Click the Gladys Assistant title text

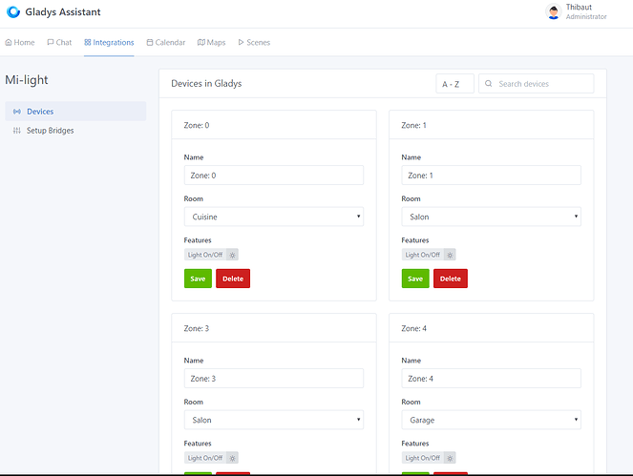click(63, 12)
